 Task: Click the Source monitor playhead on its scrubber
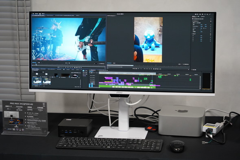(36, 65)
